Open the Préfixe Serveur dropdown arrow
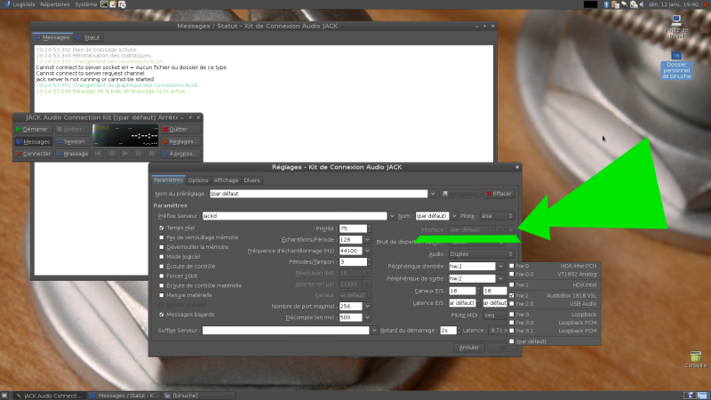Screen dimensions: 711x400 pos(392,216)
